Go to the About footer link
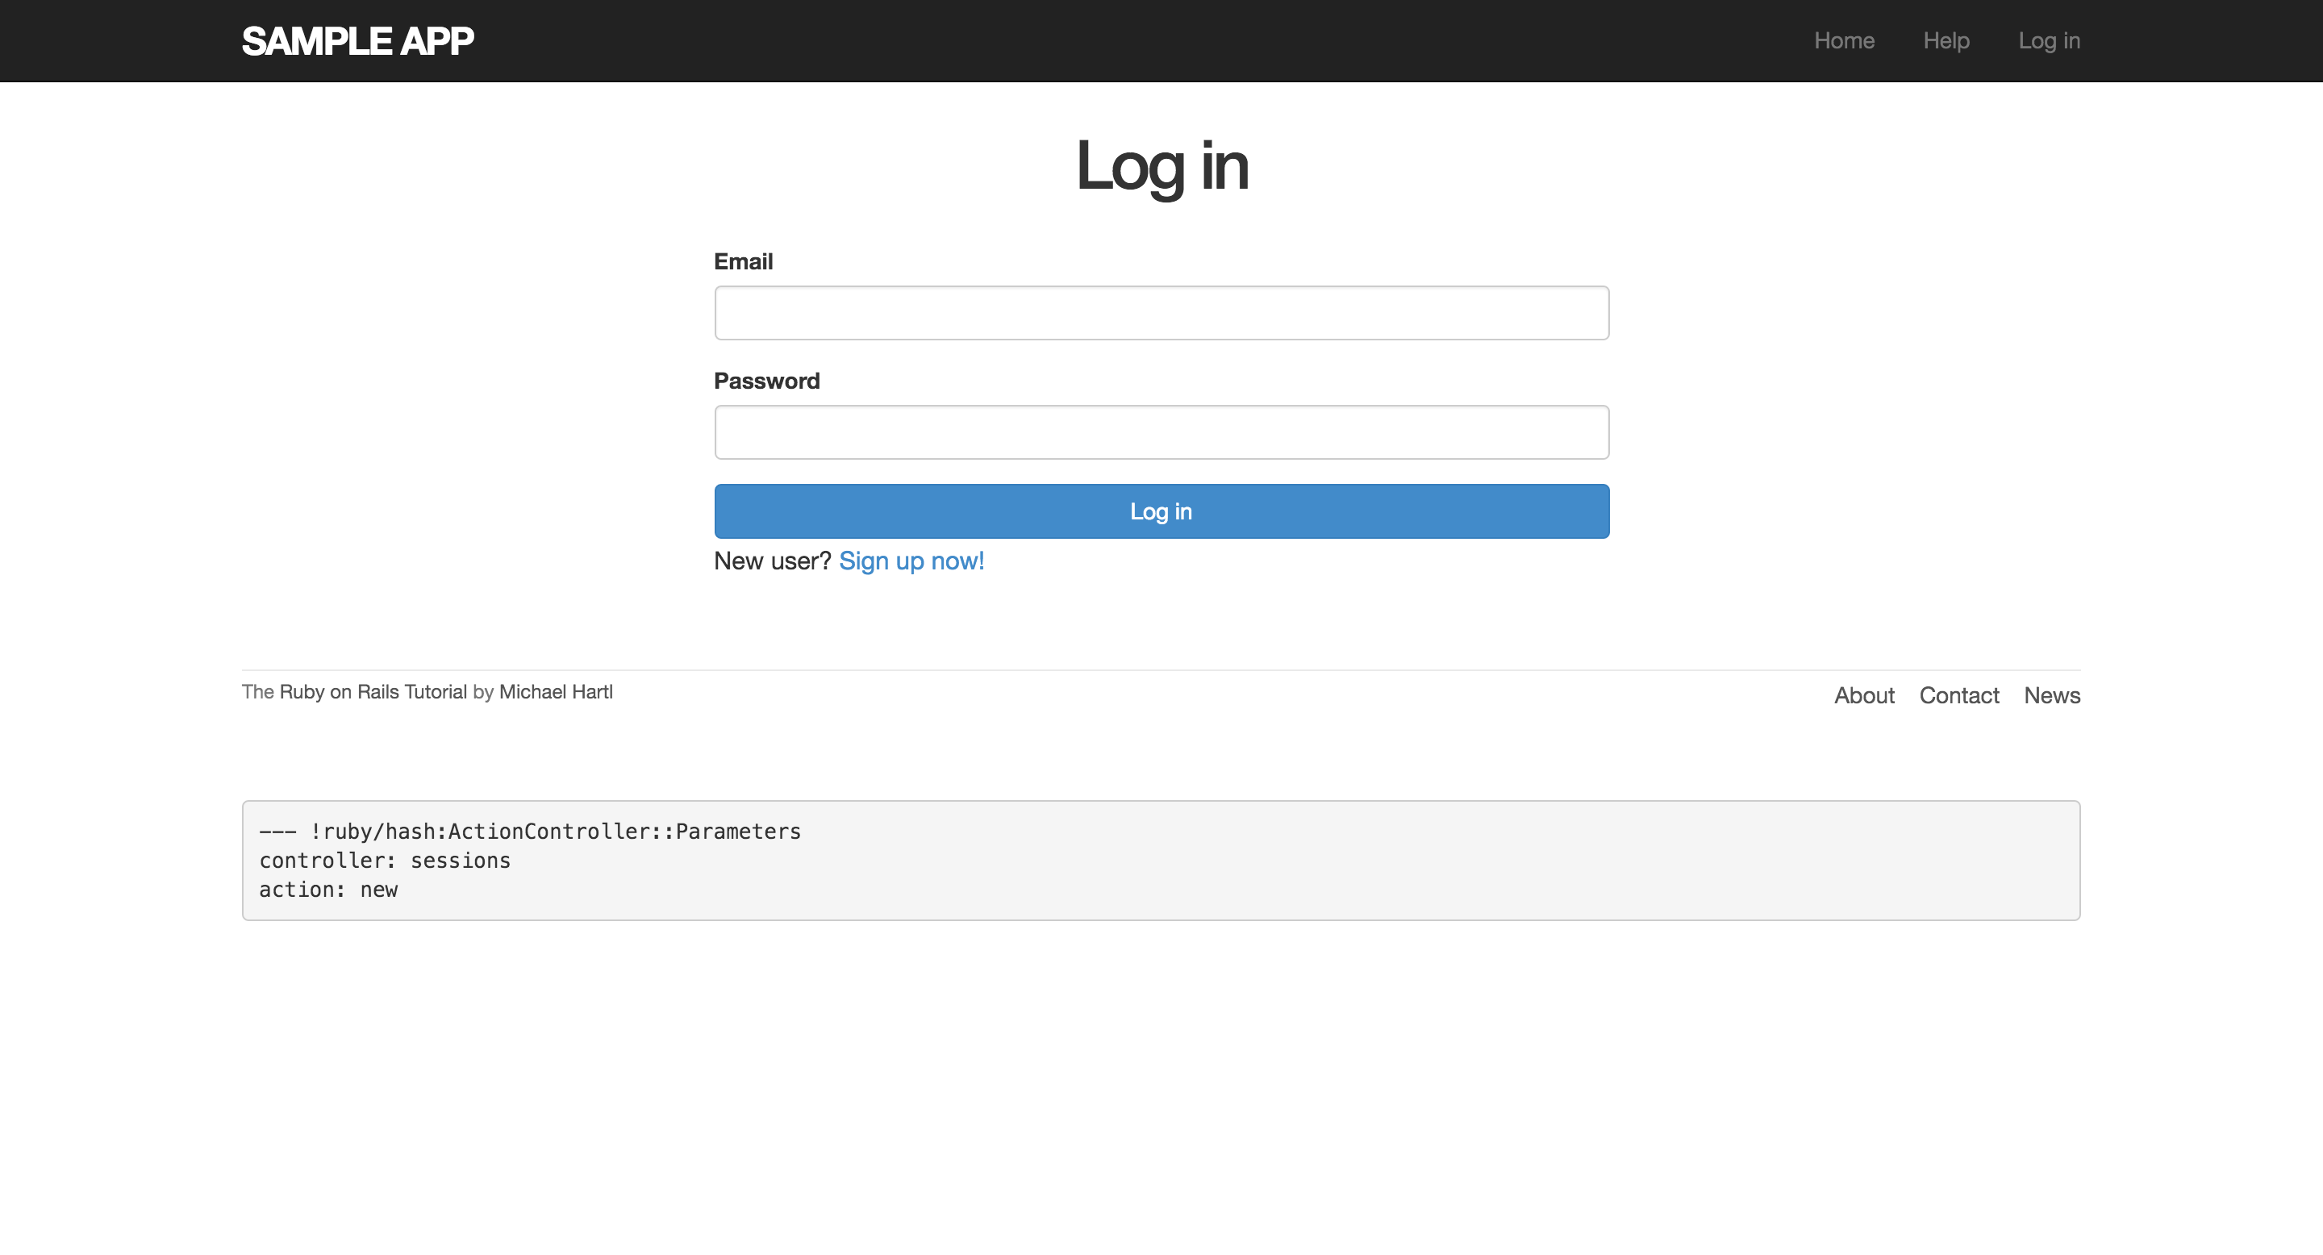This screenshot has height=1255, width=2323. point(1863,695)
